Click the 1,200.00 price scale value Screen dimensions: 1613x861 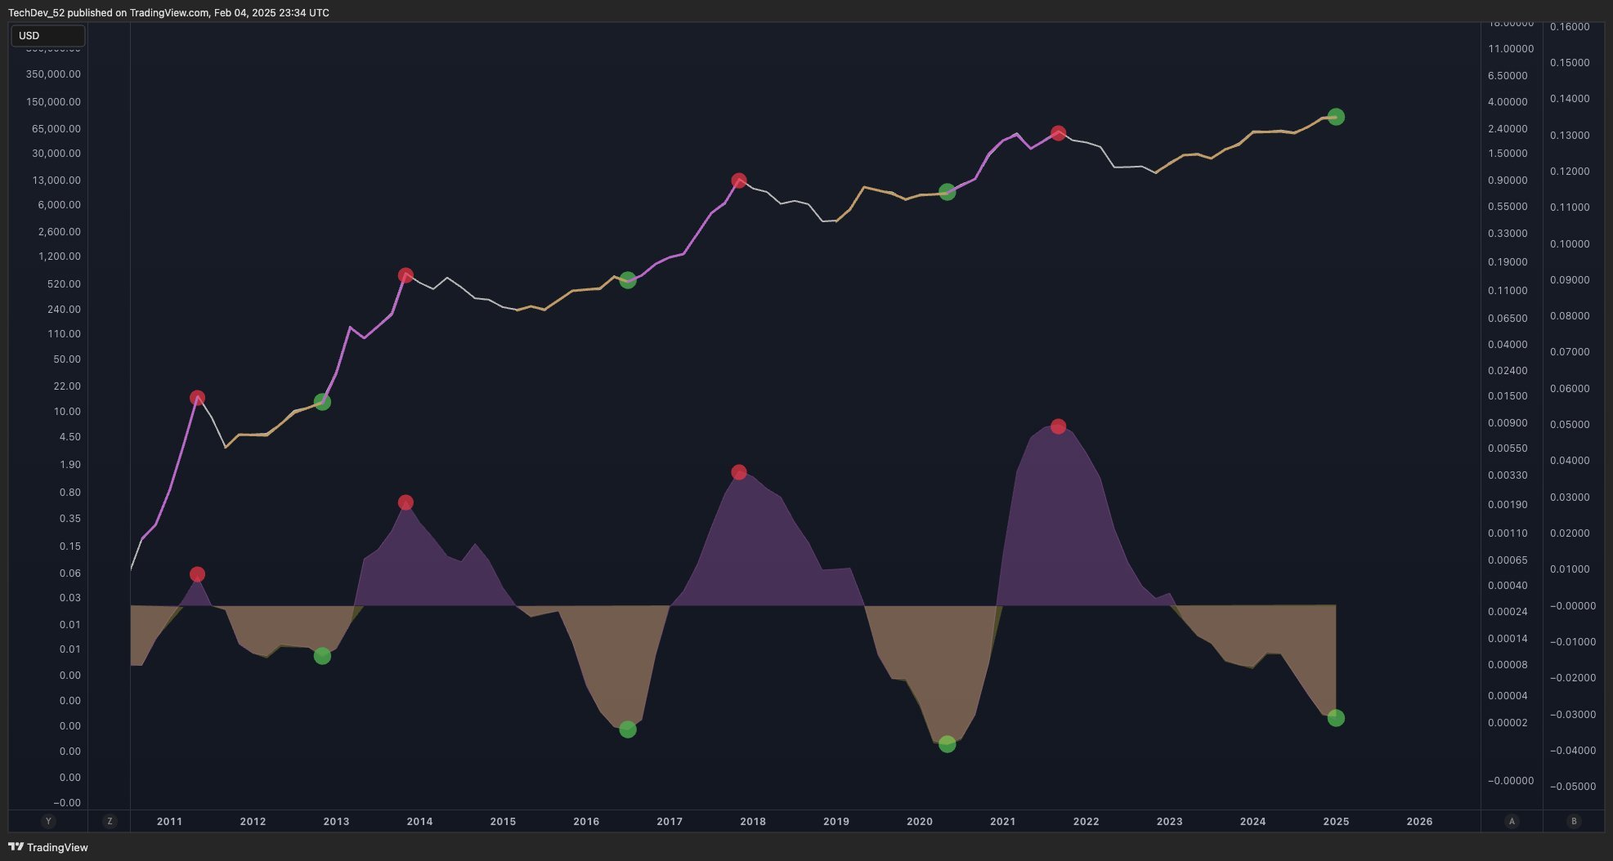point(60,257)
